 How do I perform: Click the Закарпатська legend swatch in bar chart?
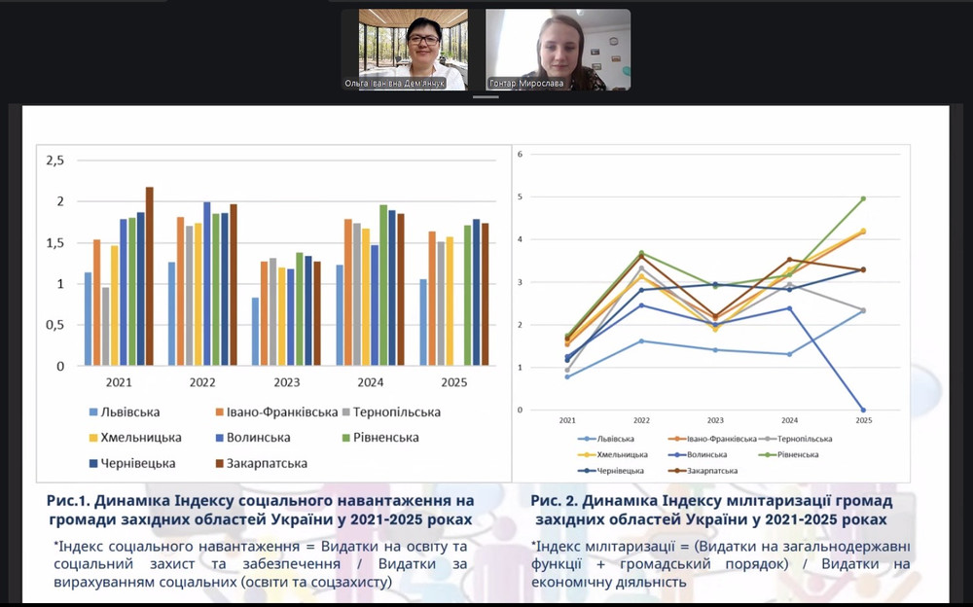pyautogui.click(x=219, y=464)
